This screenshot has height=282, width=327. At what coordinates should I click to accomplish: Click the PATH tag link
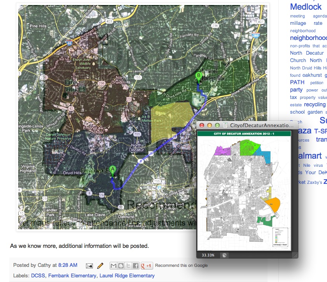tap(297, 82)
